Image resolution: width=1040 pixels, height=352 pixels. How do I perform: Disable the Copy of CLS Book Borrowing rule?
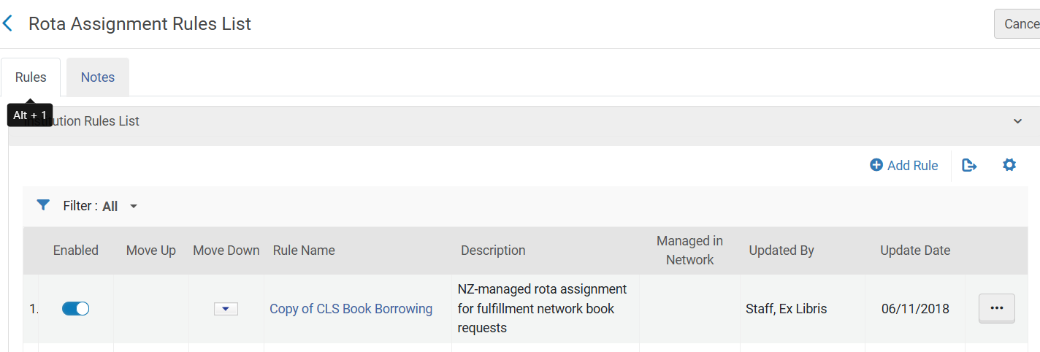(75, 309)
